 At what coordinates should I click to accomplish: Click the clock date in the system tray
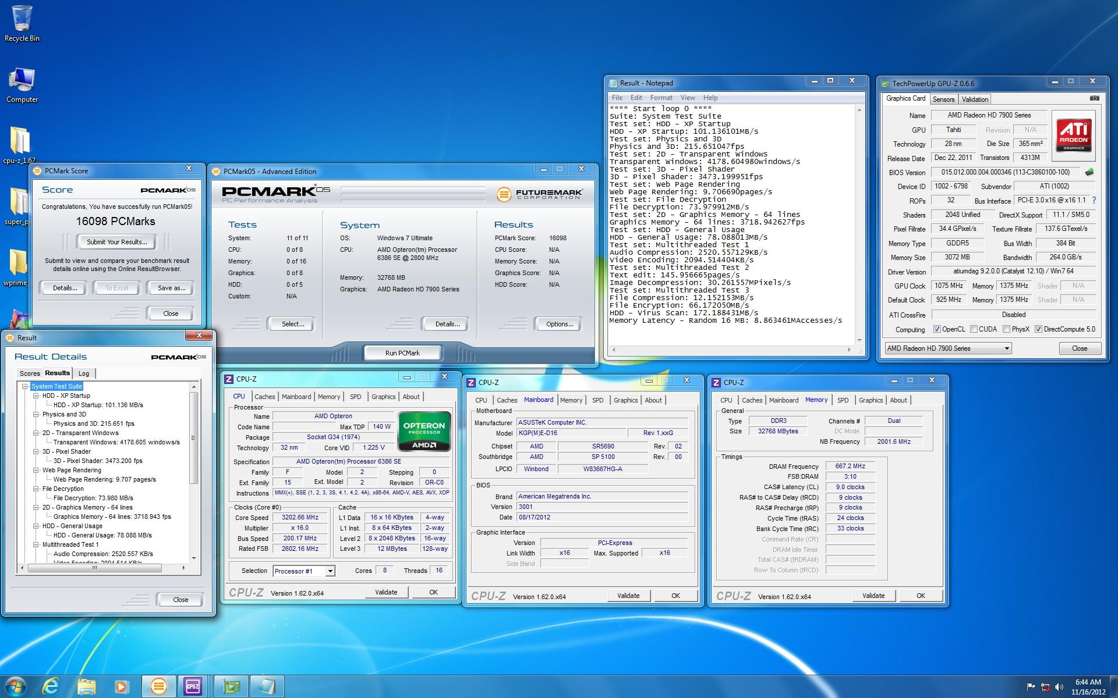click(1088, 692)
